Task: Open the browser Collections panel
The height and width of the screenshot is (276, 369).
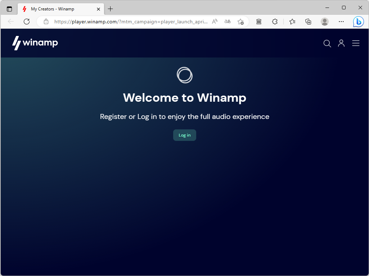Action: click(308, 22)
